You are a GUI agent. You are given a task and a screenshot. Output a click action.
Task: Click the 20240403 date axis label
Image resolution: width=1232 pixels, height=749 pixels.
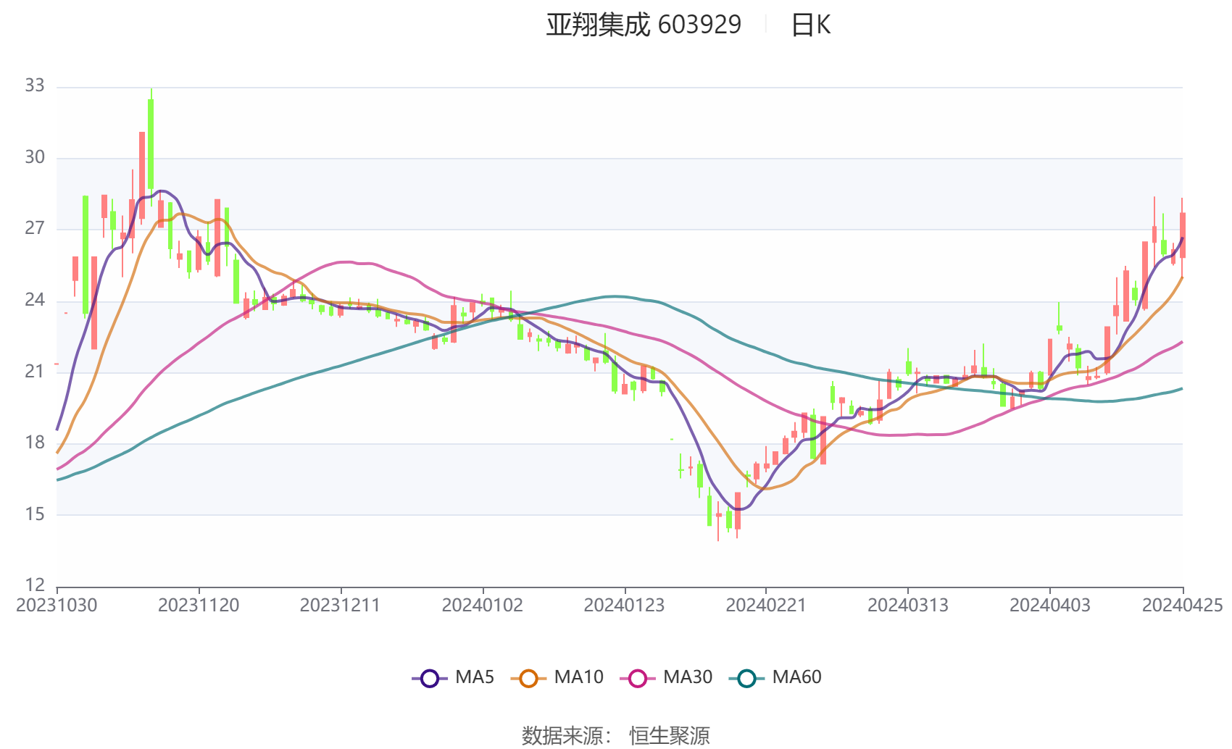coord(1050,606)
